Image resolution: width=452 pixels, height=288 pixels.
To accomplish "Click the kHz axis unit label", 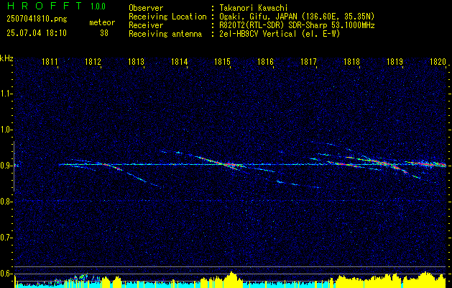I will (6, 58).
